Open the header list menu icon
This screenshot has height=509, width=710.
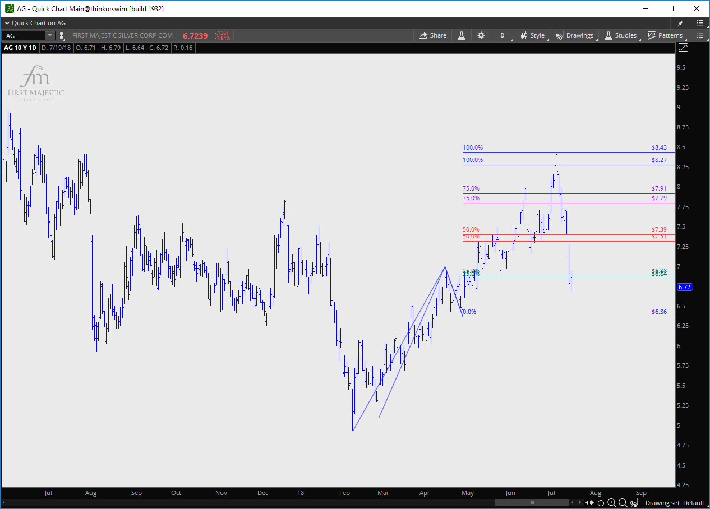699,23
